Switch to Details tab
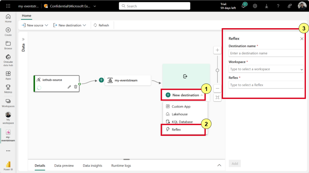The width and height of the screenshot is (309, 173). [x=40, y=165]
